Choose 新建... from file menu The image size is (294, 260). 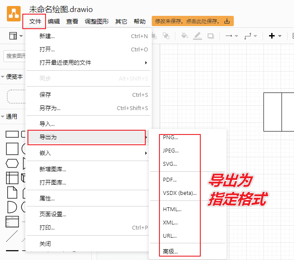[89, 36]
